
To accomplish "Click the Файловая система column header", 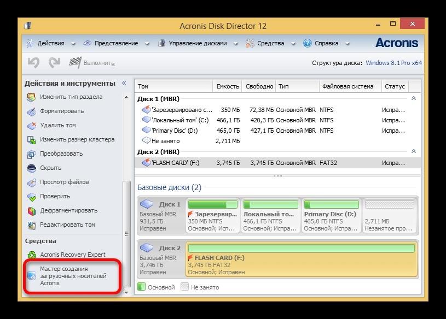I will (350, 86).
